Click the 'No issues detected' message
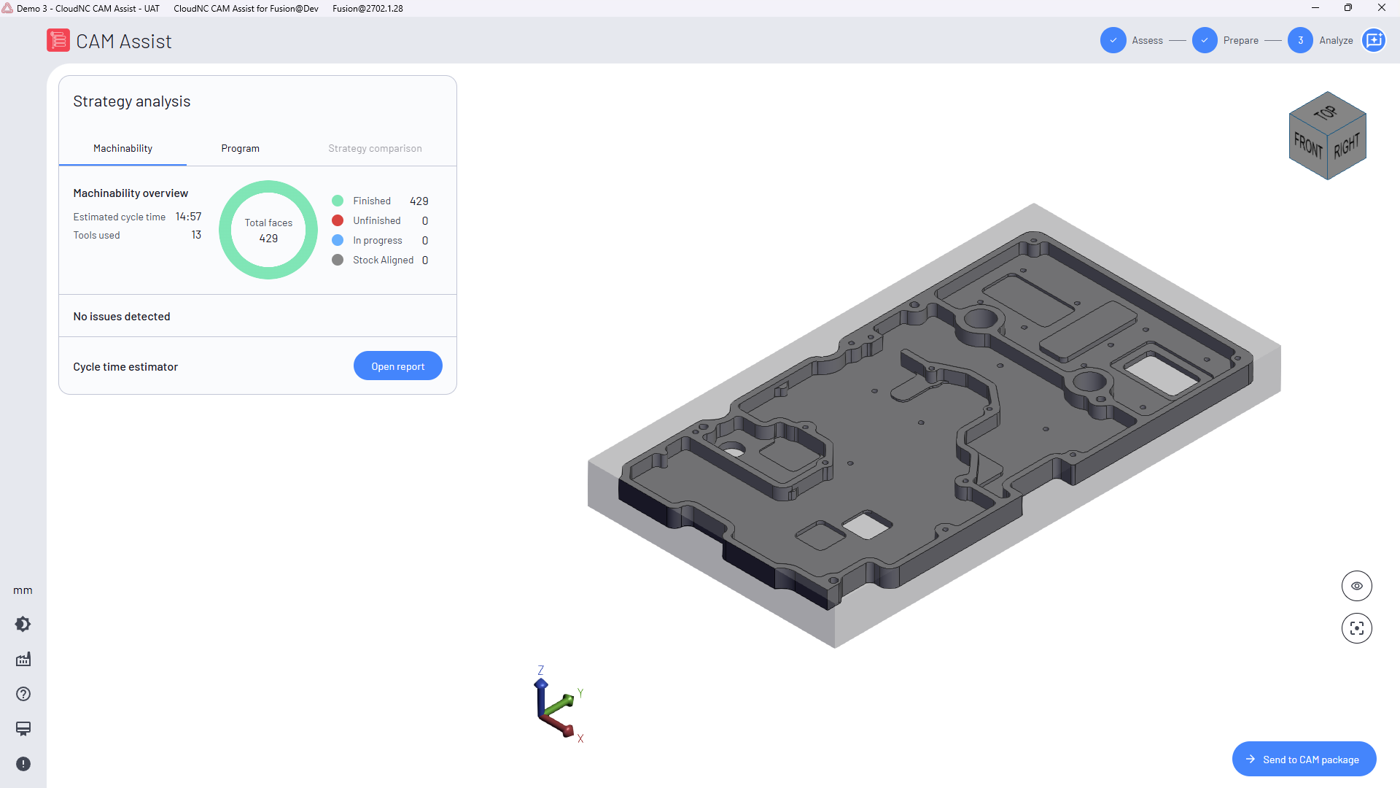Screen dimensions: 1400x788 (x=122, y=317)
